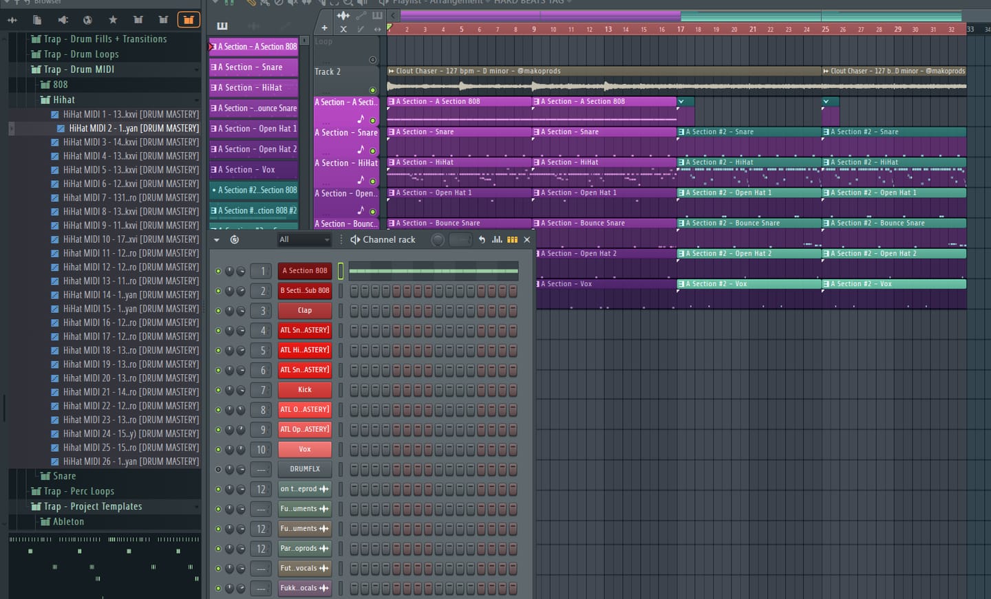
Task: Click the circular arrow icon in the Channel rack header
Action: click(x=235, y=239)
